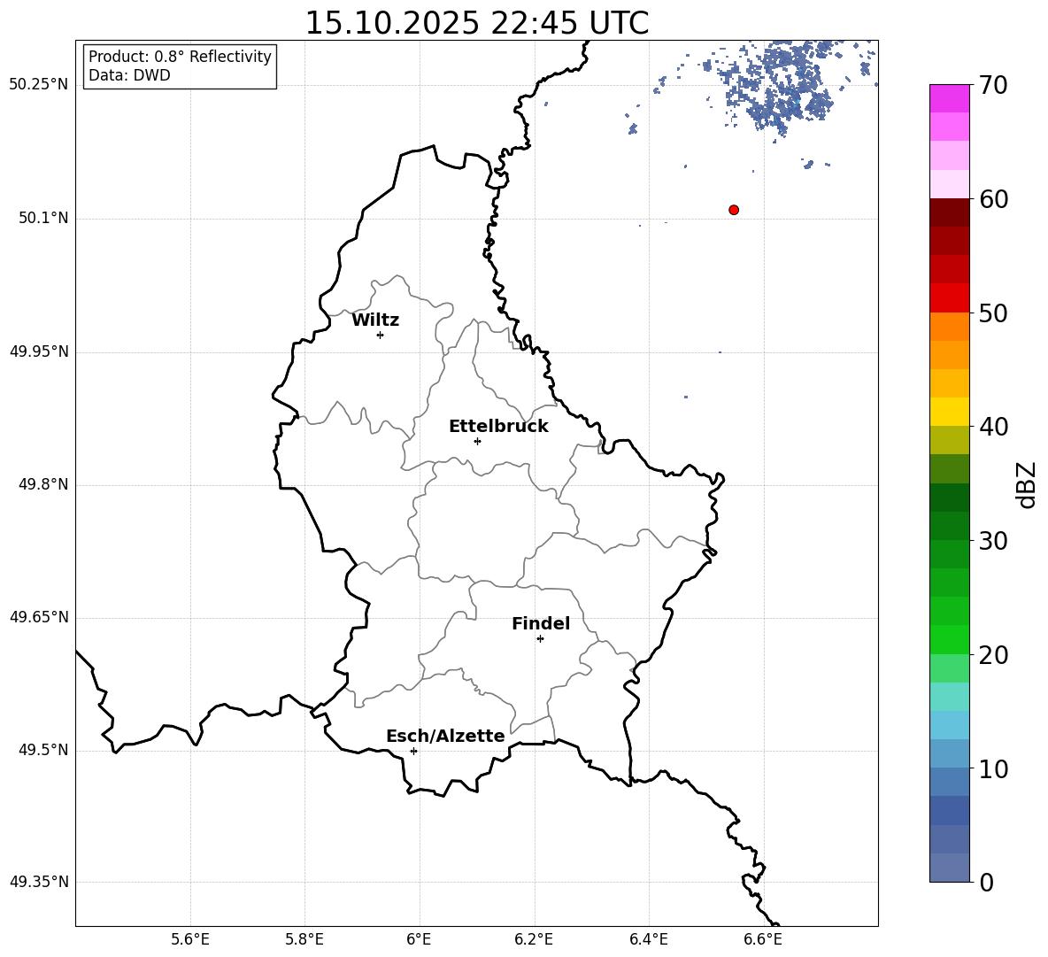This screenshot has height=957, width=1048.
Task: Click the 6.2°E longitude label
Action: pos(534,939)
